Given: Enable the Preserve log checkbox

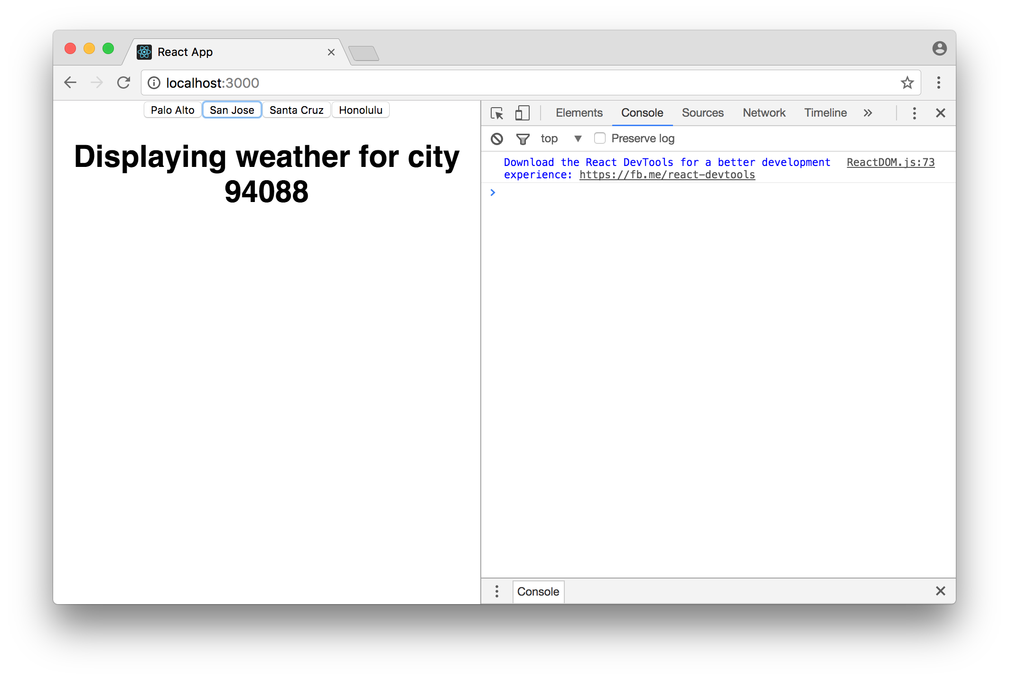Looking at the screenshot, I should pyautogui.click(x=600, y=138).
